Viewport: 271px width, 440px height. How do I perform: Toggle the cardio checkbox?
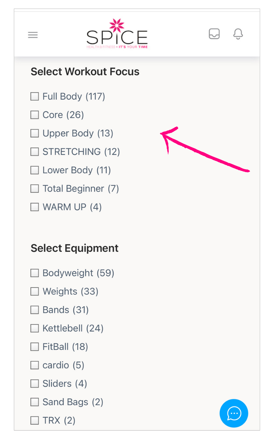pos(35,365)
